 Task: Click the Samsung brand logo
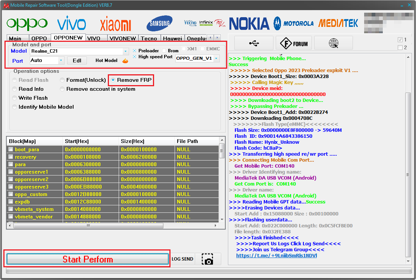pyautogui.click(x=159, y=24)
